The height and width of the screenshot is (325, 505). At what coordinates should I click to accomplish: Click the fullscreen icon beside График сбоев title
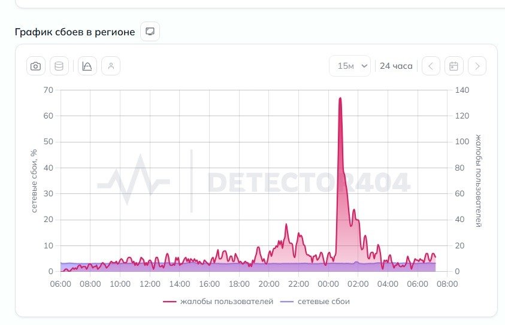click(150, 32)
